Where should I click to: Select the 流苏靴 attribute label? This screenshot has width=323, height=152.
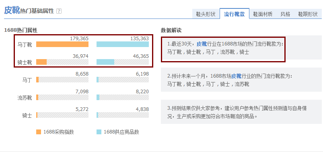pos(25,98)
